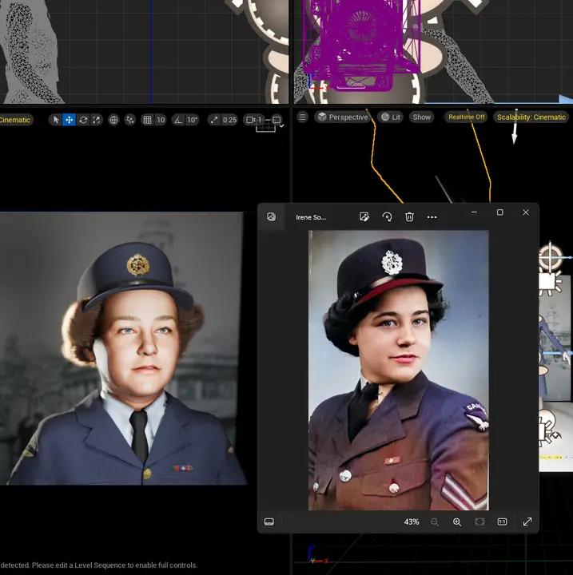Viewport: 573px width, 575px height.
Task: Toggle the filmstrip icon in Photos
Action: (269, 521)
